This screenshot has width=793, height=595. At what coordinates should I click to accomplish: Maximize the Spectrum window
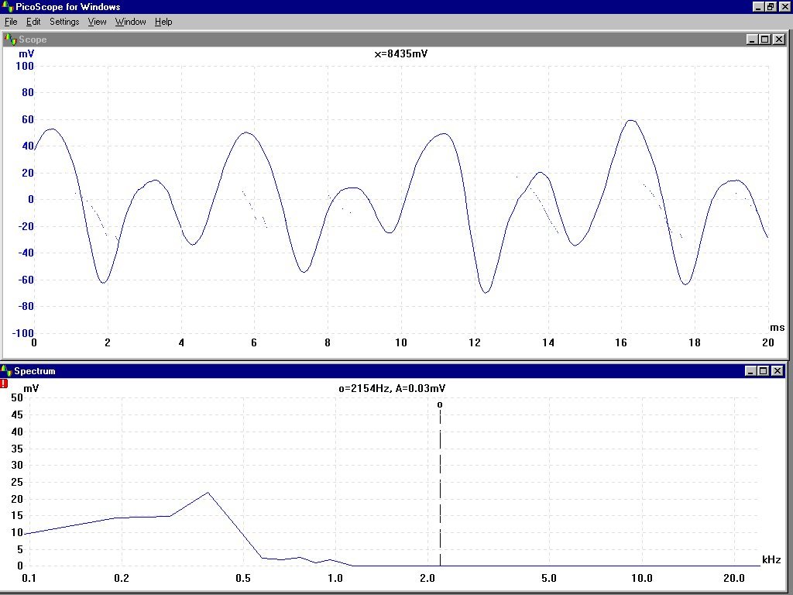point(764,371)
